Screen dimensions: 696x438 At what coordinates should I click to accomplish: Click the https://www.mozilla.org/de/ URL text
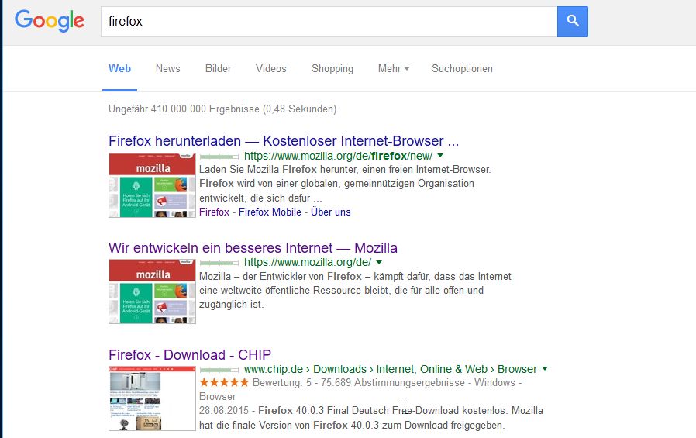pos(308,262)
